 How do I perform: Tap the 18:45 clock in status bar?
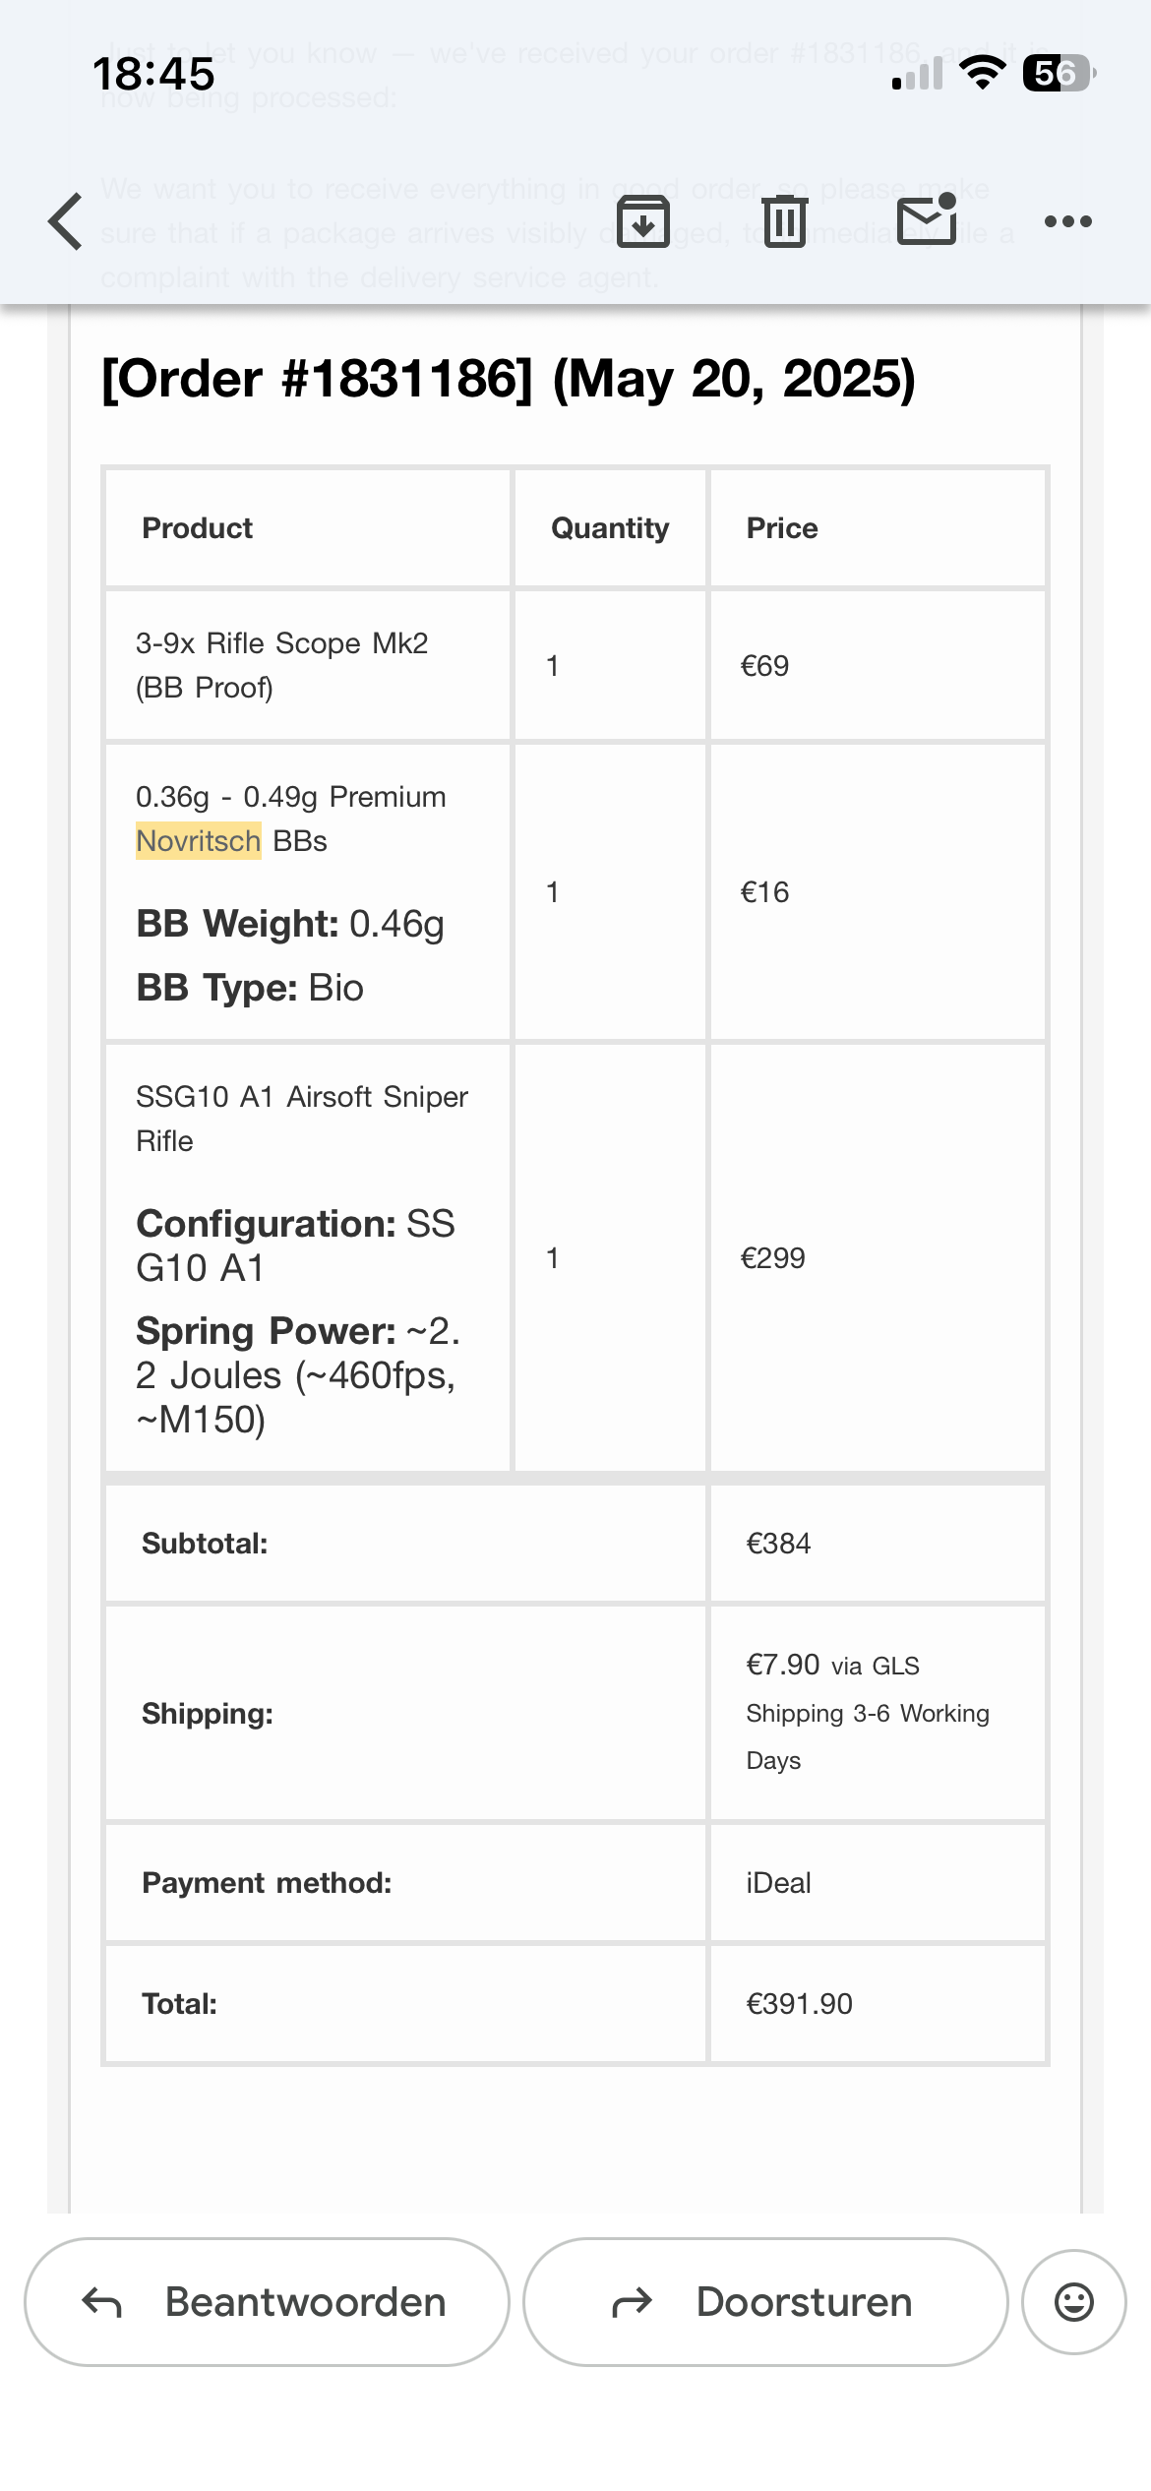(x=153, y=75)
